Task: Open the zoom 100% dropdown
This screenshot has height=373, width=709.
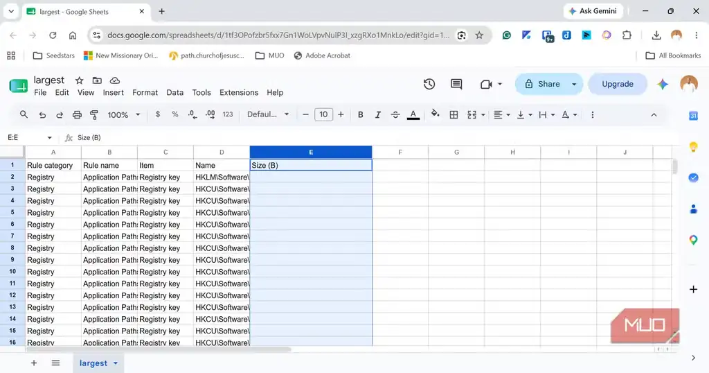Action: point(123,115)
